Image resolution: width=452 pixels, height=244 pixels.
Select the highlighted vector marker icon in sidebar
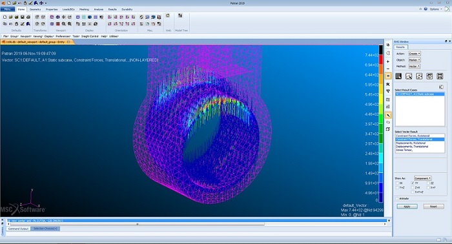click(x=388, y=116)
